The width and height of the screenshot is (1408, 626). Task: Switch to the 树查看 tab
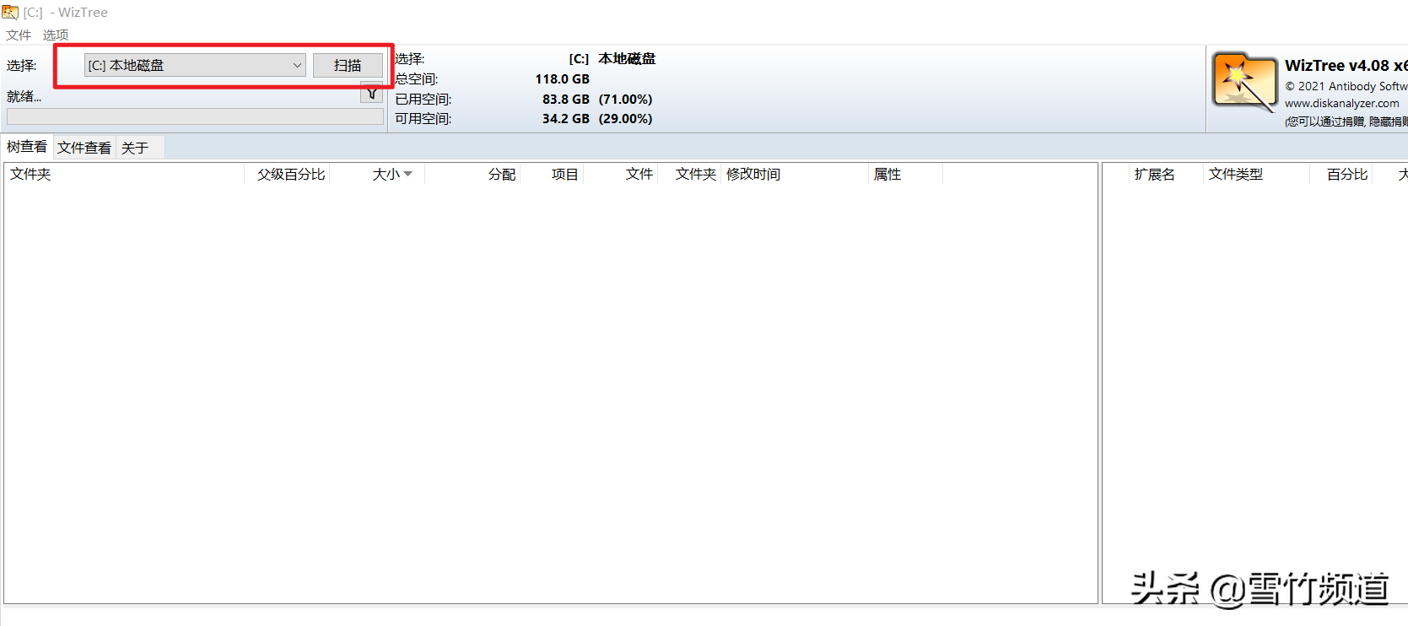tap(27, 147)
